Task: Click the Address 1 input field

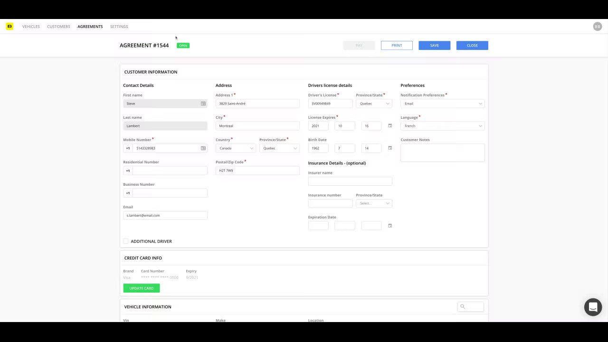Action: [x=257, y=104]
